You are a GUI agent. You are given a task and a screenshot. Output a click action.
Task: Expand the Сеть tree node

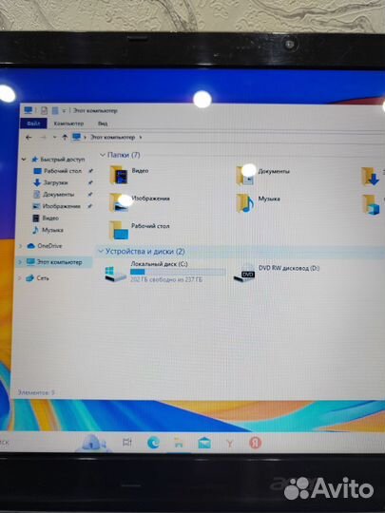click(x=19, y=278)
